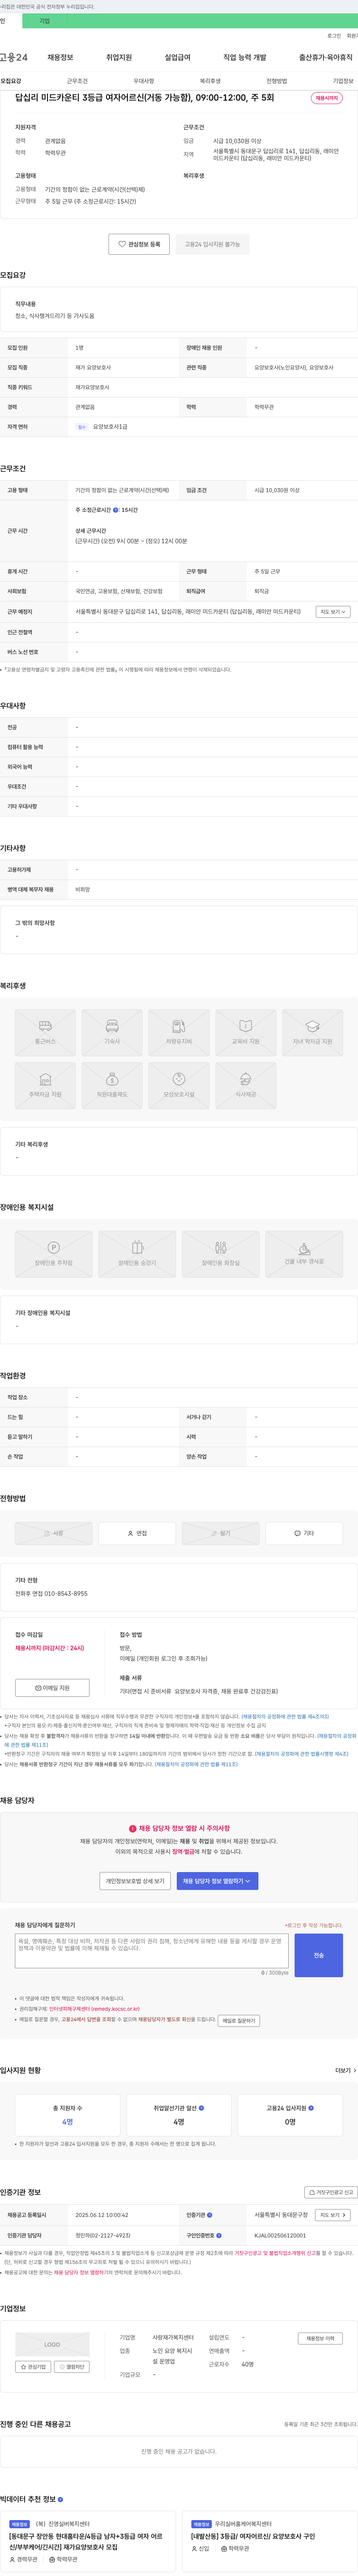Open the 실업급여 top menu

(x=177, y=57)
